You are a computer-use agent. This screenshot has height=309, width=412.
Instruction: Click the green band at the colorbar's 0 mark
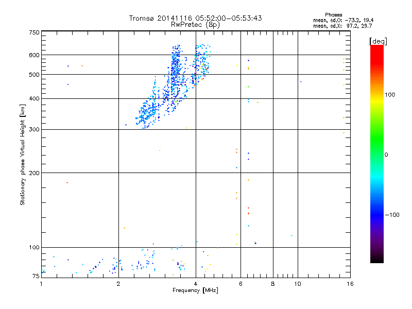pos(377,154)
